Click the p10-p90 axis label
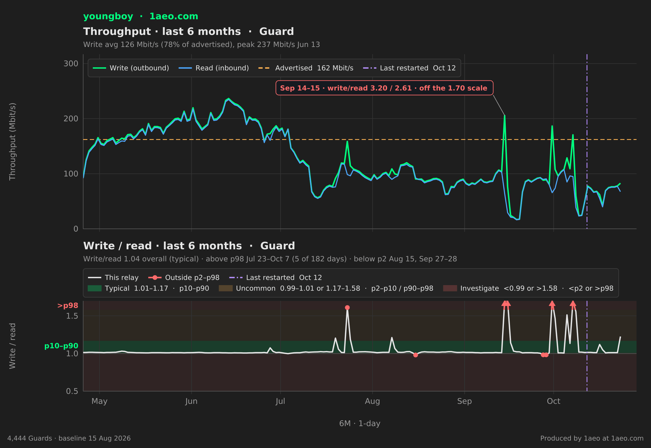 61,346
